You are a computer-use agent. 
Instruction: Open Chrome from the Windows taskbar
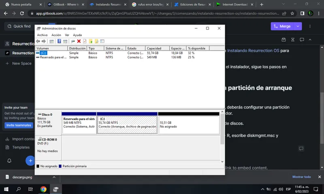(43, 189)
